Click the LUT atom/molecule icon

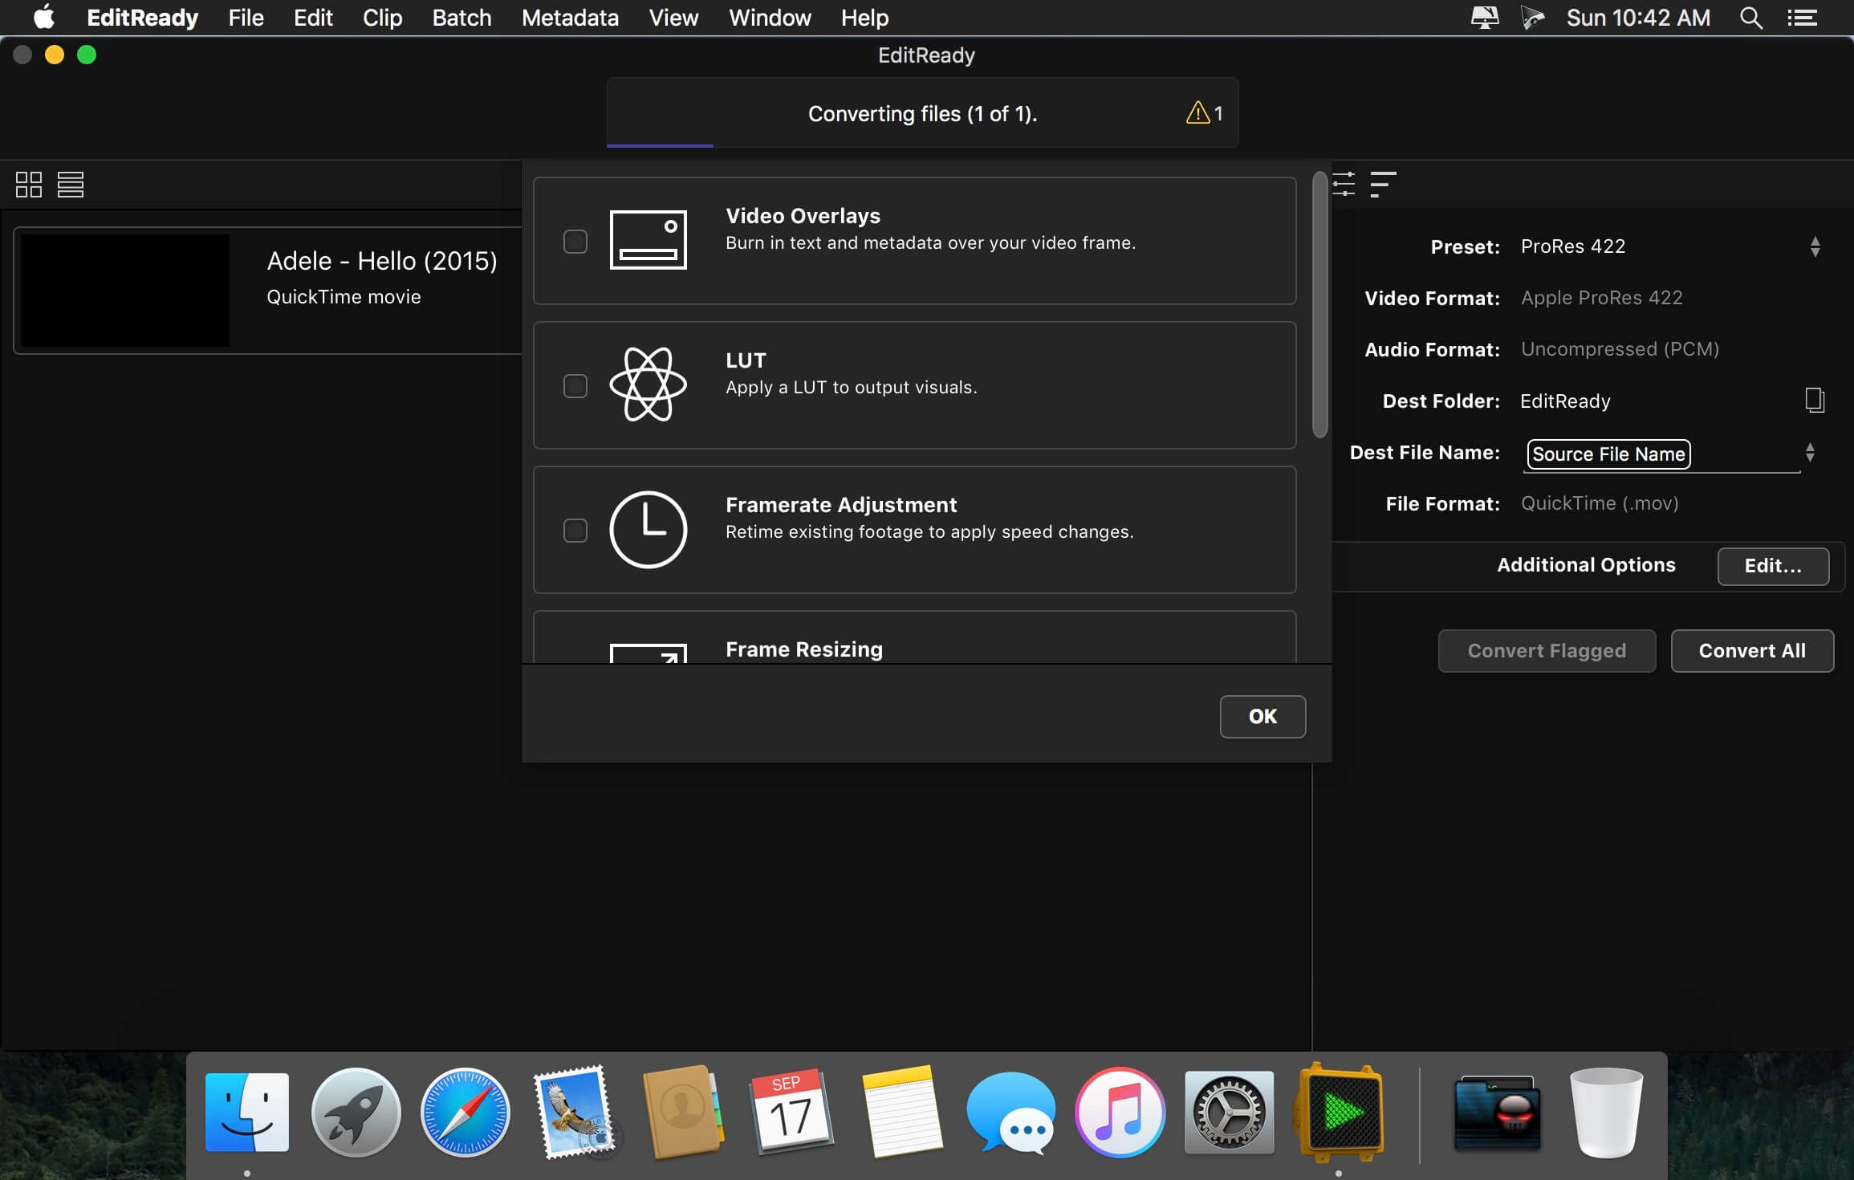tap(646, 384)
